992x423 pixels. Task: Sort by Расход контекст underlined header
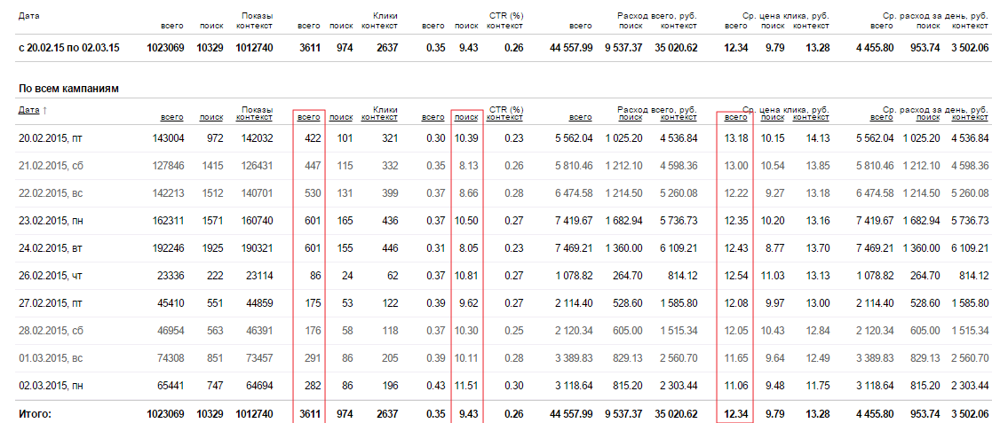point(679,117)
